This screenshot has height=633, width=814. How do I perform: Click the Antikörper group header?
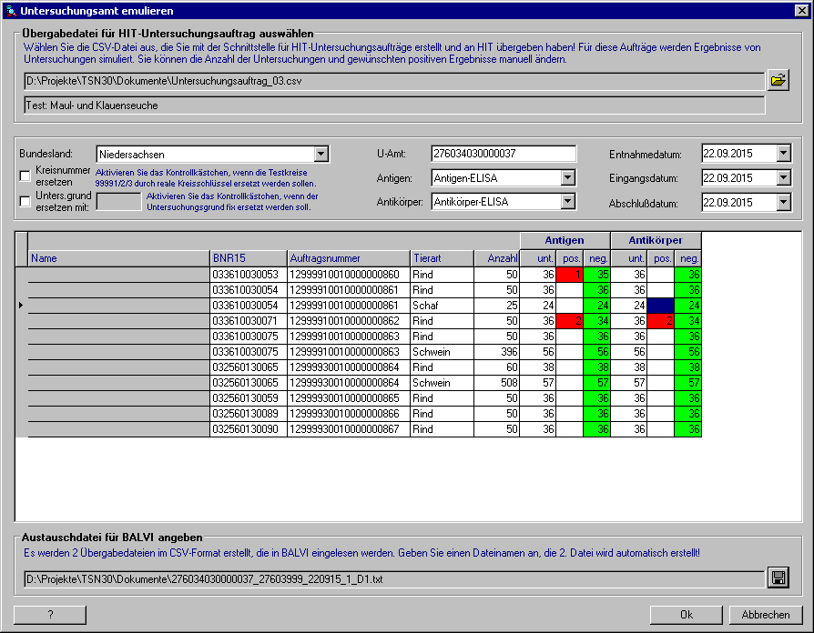(656, 240)
